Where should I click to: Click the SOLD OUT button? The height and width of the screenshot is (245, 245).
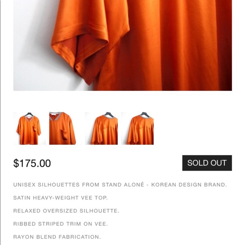click(207, 163)
